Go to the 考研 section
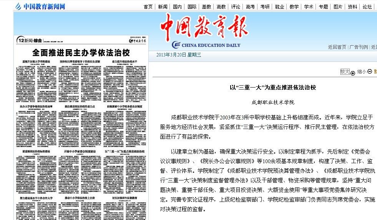Image resolution: width=377 pixels, height=220 pixels. (265, 7)
